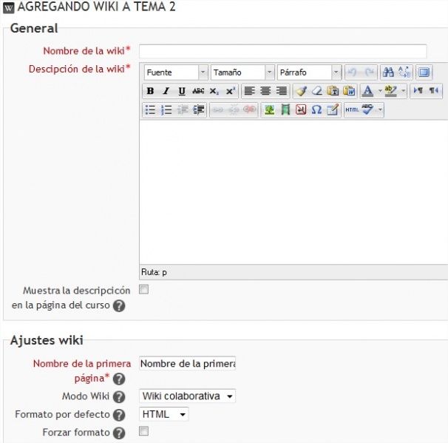Toggle bold formatting in the editor

(150, 91)
